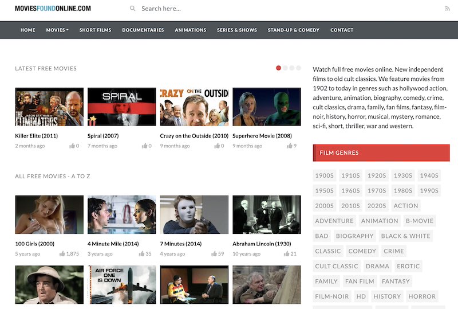Click the Superhero Movie thumbnail
The image size is (458, 309).
[267, 107]
